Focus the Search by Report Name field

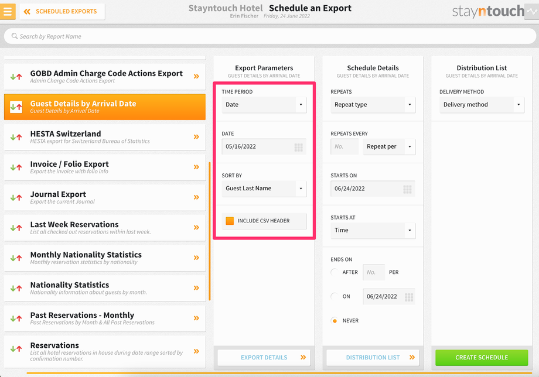pos(270,36)
